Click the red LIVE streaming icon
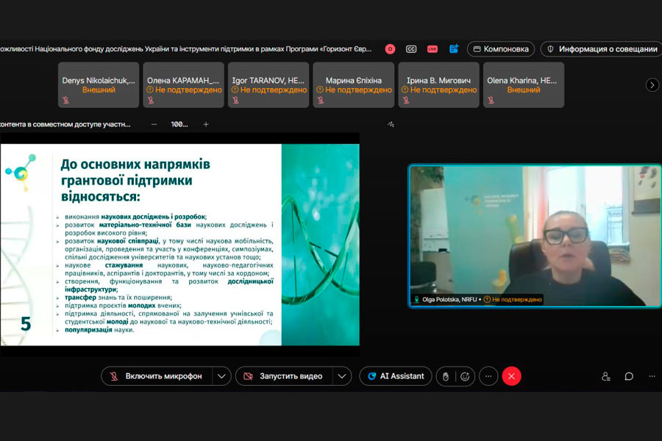Viewport: 662px width, 441px height. coord(433,49)
